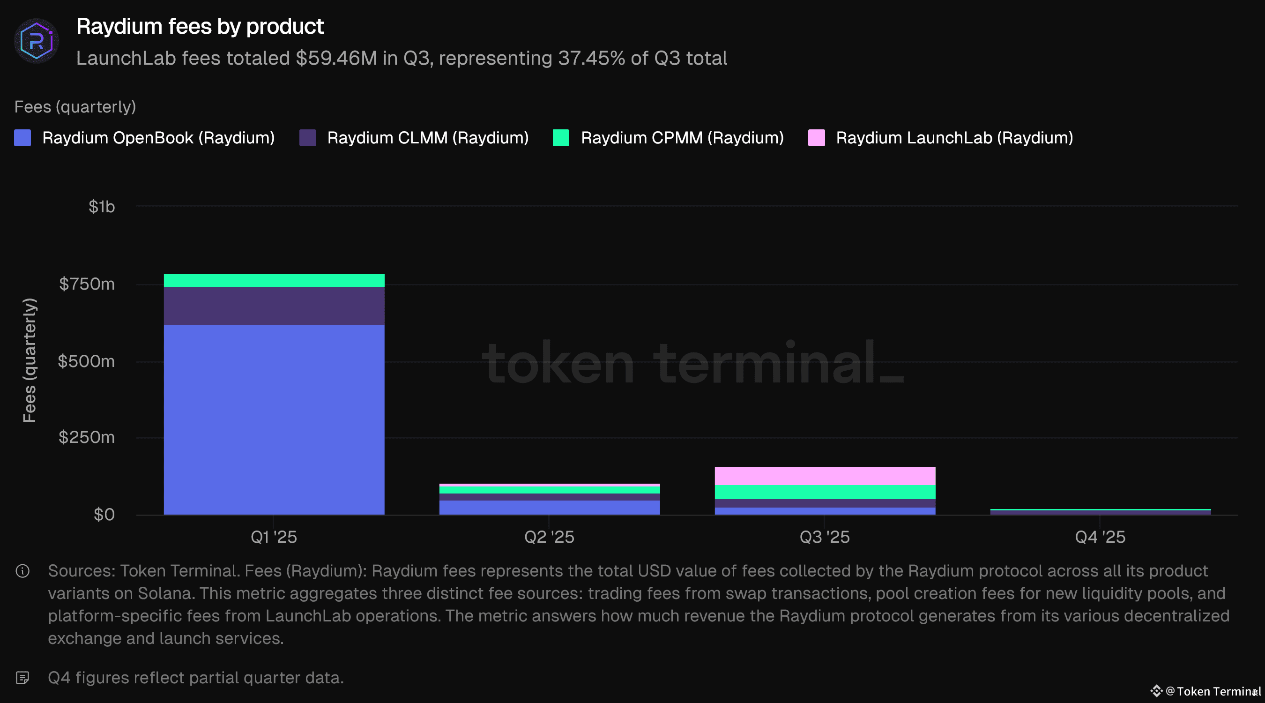
Task: Click the Q2 '25 OpenBook blue bar segment
Action: point(549,508)
